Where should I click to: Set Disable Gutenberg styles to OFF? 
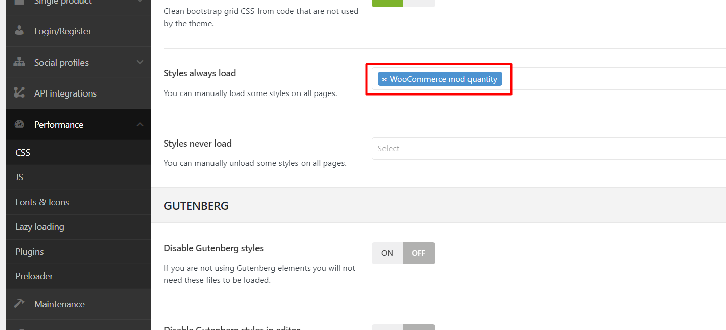[x=418, y=253]
